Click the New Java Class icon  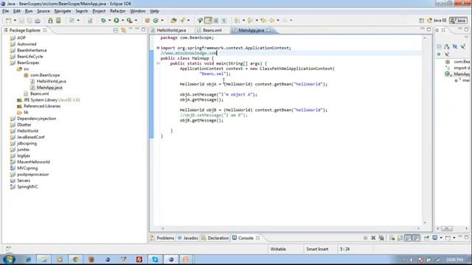pyautogui.click(x=156, y=21)
